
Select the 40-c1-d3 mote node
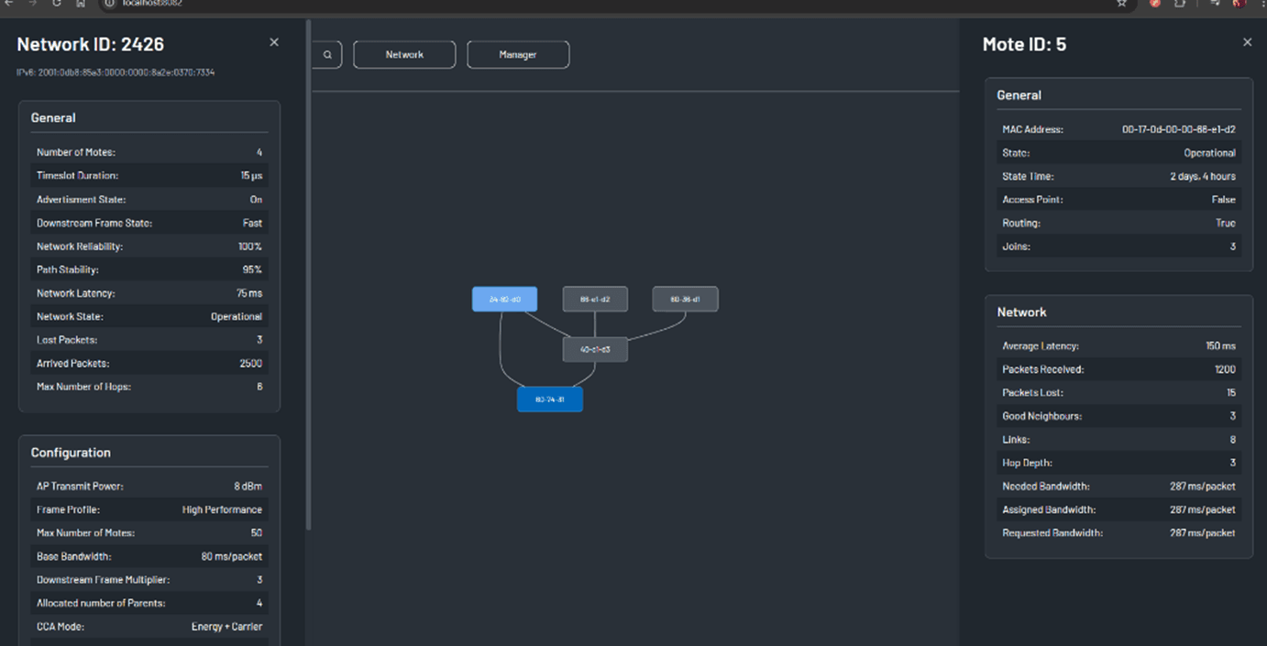pyautogui.click(x=595, y=349)
